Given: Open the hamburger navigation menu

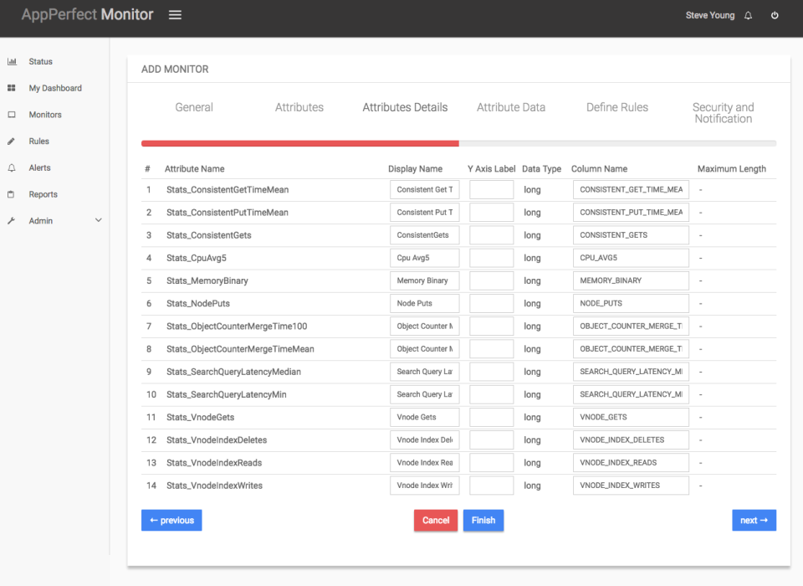Looking at the screenshot, I should click(x=175, y=14).
